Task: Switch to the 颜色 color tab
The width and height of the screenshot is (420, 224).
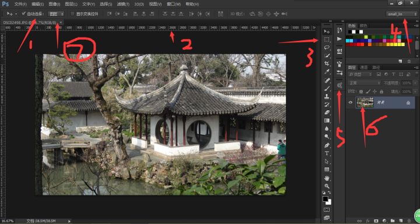Action: click(x=363, y=26)
